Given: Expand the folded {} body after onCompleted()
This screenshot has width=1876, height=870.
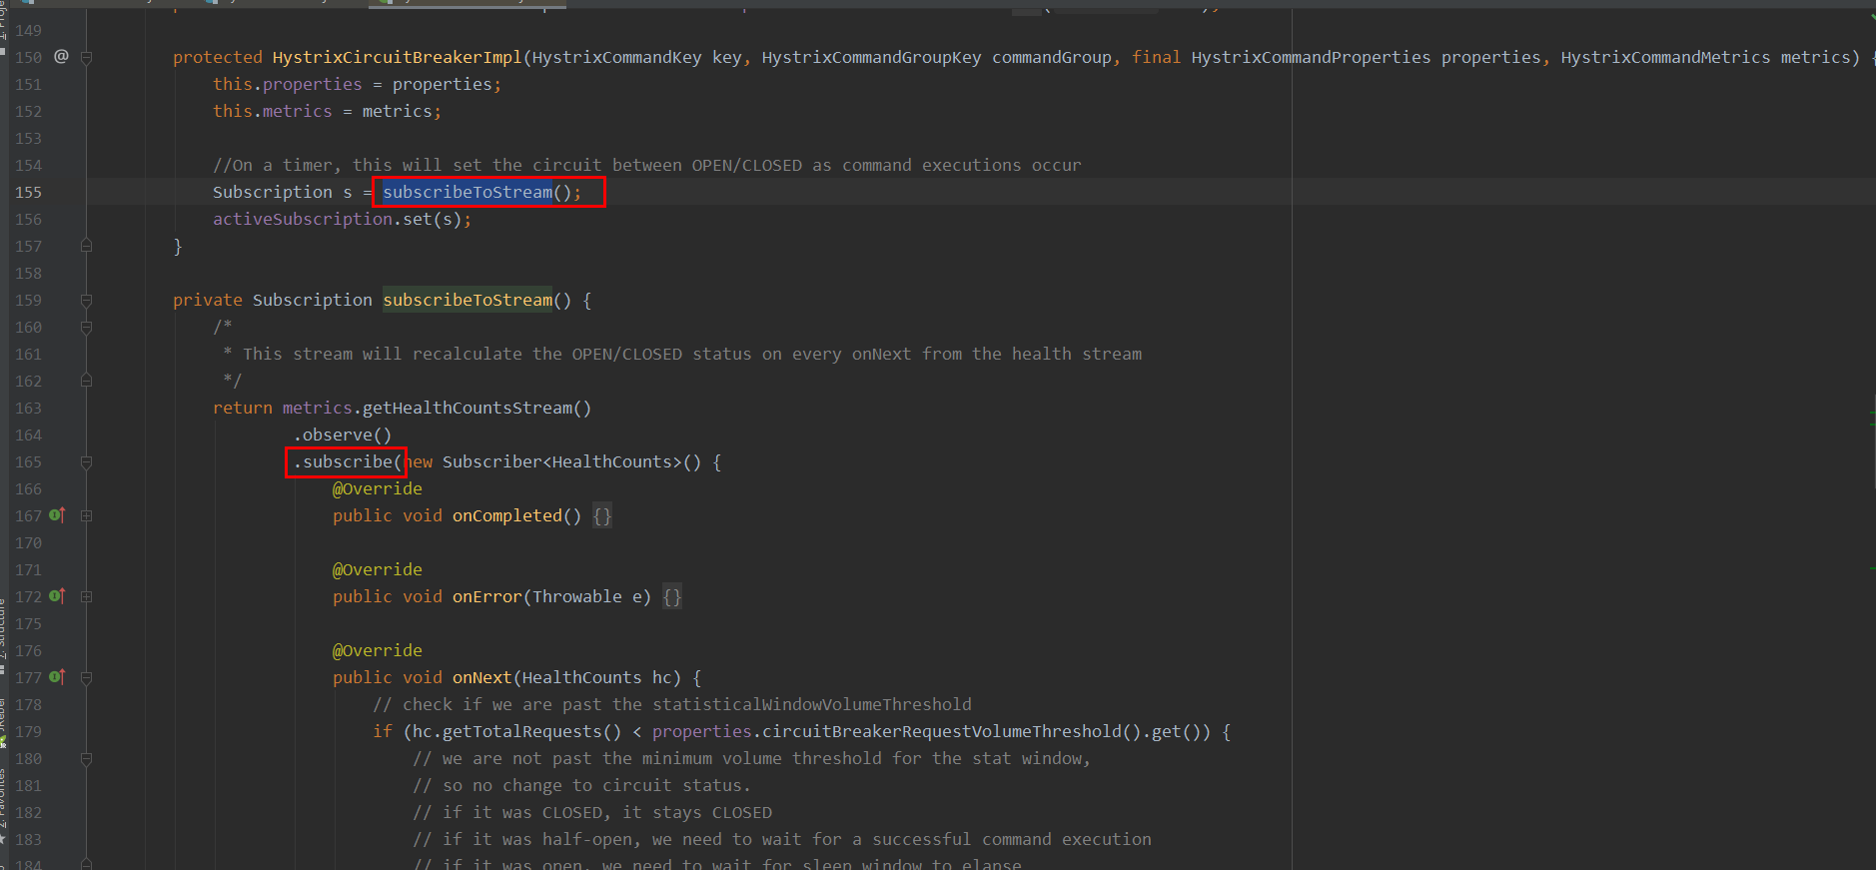Looking at the screenshot, I should pyautogui.click(x=601, y=515).
